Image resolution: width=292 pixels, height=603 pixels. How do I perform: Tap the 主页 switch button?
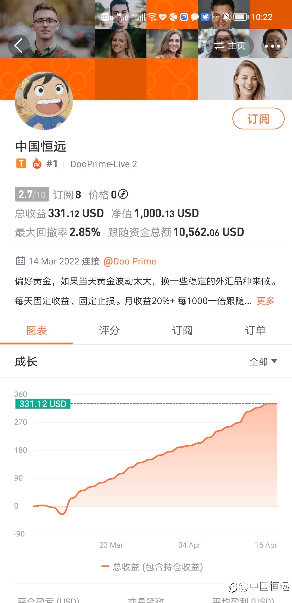230,46
